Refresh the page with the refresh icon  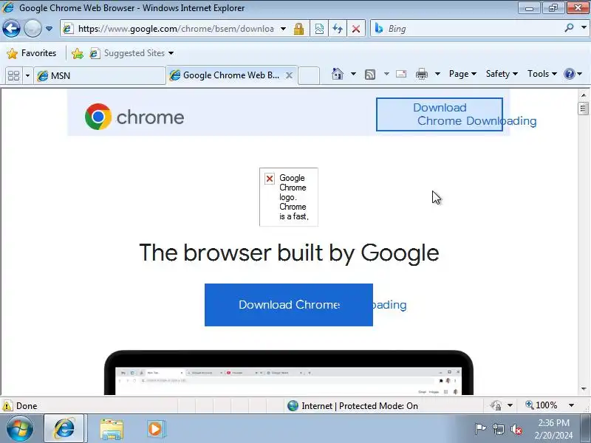tap(338, 29)
